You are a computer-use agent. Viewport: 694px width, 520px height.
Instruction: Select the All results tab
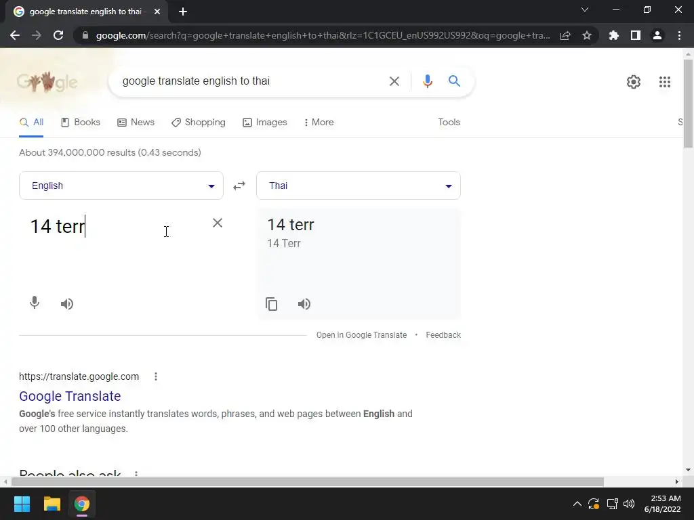tap(31, 123)
